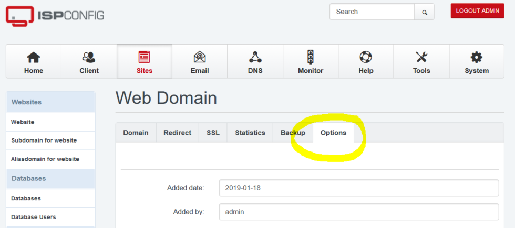515x228 pixels.
Task: Click the ISPConfig logo
Action: click(55, 16)
